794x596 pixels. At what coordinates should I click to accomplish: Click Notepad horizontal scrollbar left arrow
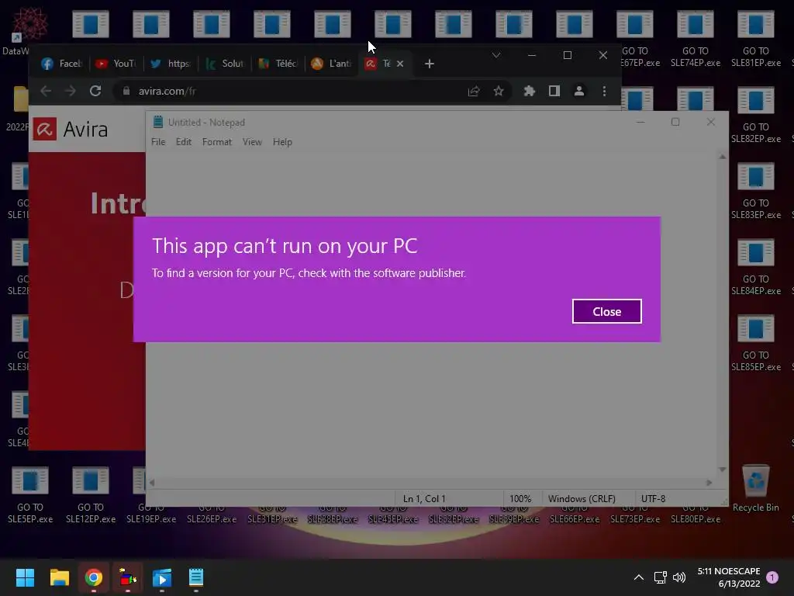152,483
